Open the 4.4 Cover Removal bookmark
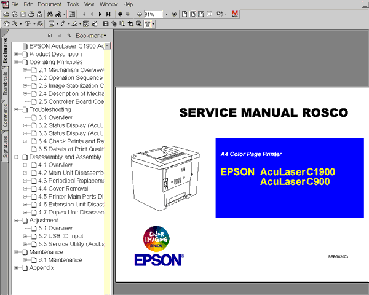This screenshot has height=295, width=369. pyautogui.click(x=63, y=189)
